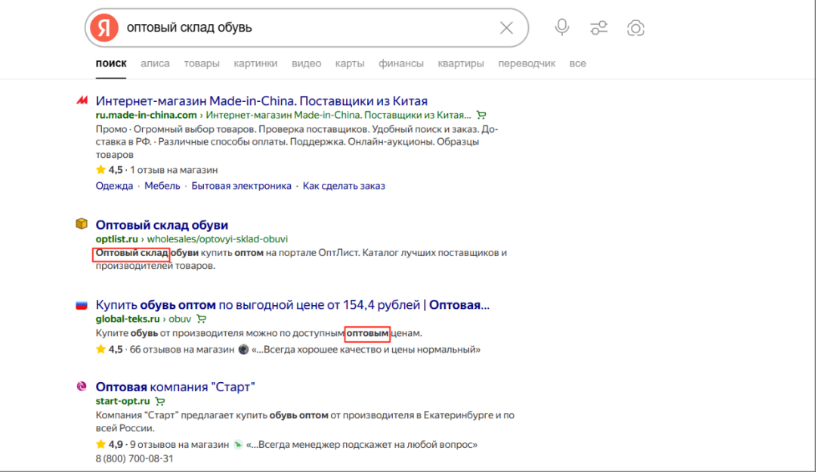Click the shopping cart icon next to made-in-china breadcrumb
Screen dimensions: 816x472
coord(481,115)
